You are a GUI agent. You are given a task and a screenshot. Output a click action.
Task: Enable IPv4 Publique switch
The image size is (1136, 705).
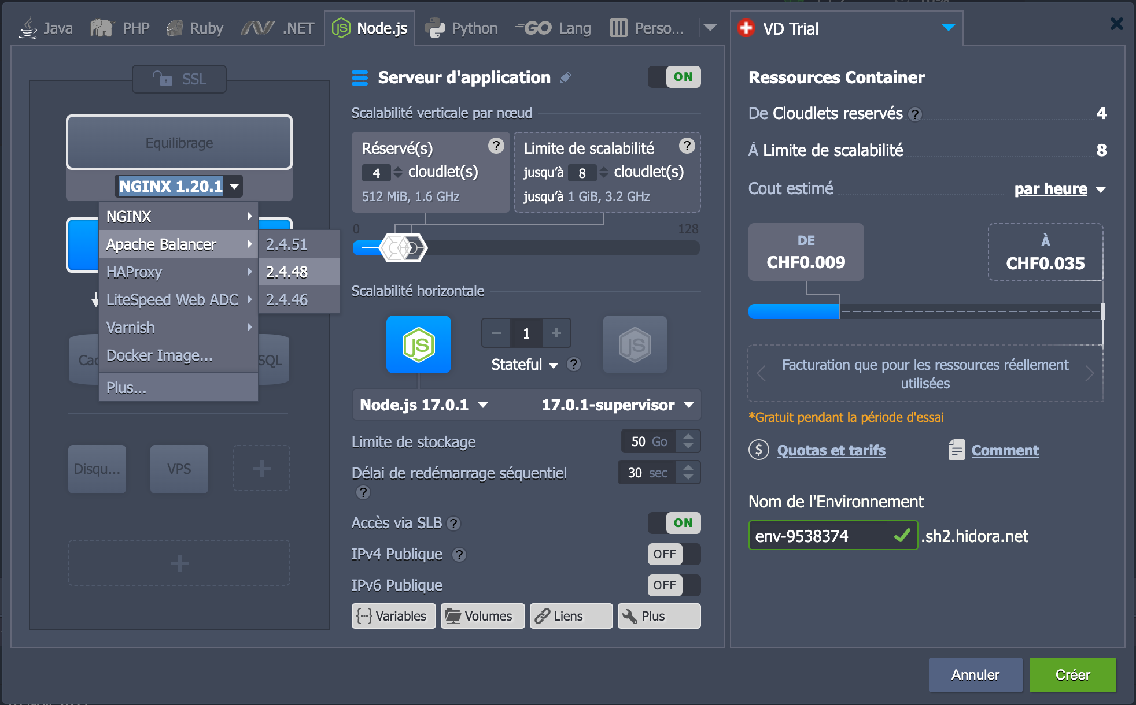pyautogui.click(x=674, y=554)
